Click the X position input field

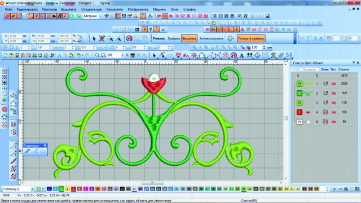click(15, 36)
